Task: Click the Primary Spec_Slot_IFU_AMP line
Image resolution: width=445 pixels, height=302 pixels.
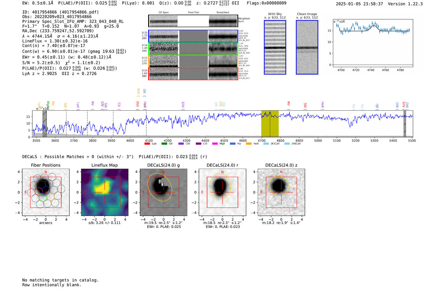Action: (x=73, y=22)
